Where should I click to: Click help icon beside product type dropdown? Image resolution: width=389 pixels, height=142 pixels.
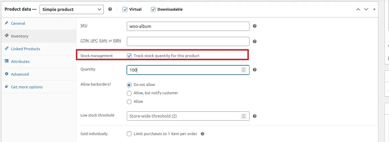(x=110, y=9)
